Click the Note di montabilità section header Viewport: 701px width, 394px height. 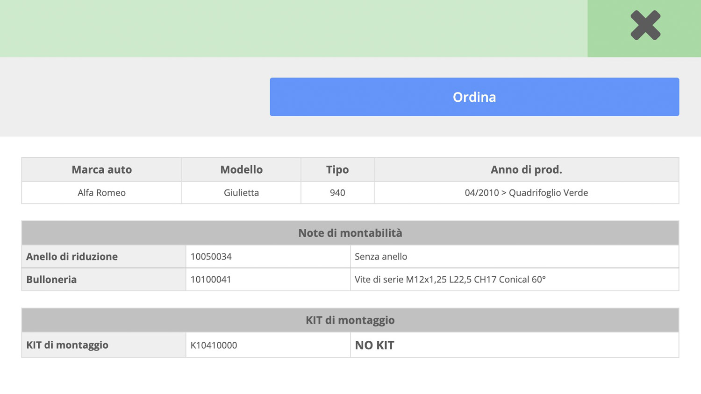(350, 233)
